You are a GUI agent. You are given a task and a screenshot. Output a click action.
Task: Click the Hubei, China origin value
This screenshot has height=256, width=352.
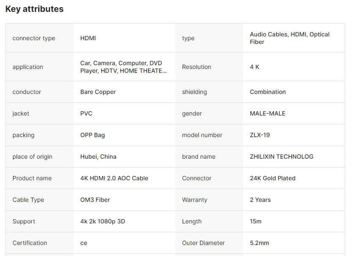[98, 157]
